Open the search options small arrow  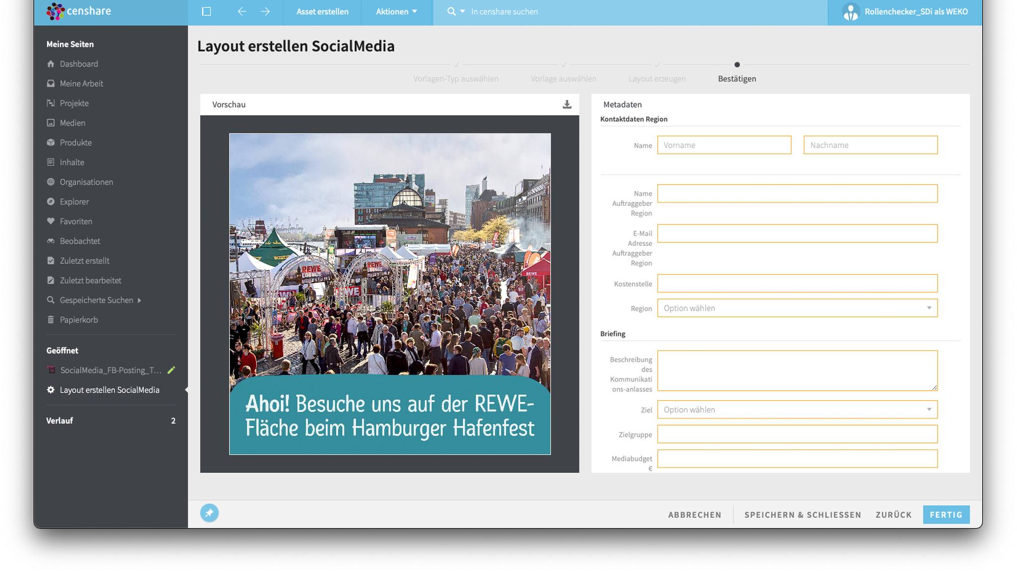tap(462, 11)
